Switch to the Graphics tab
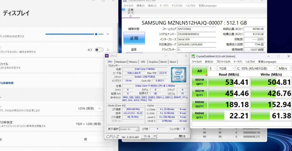 153,62
